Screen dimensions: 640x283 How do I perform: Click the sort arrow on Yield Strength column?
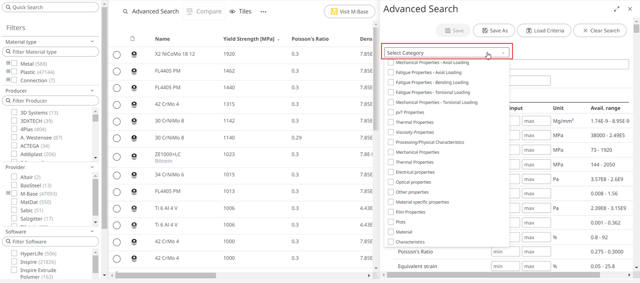278,39
